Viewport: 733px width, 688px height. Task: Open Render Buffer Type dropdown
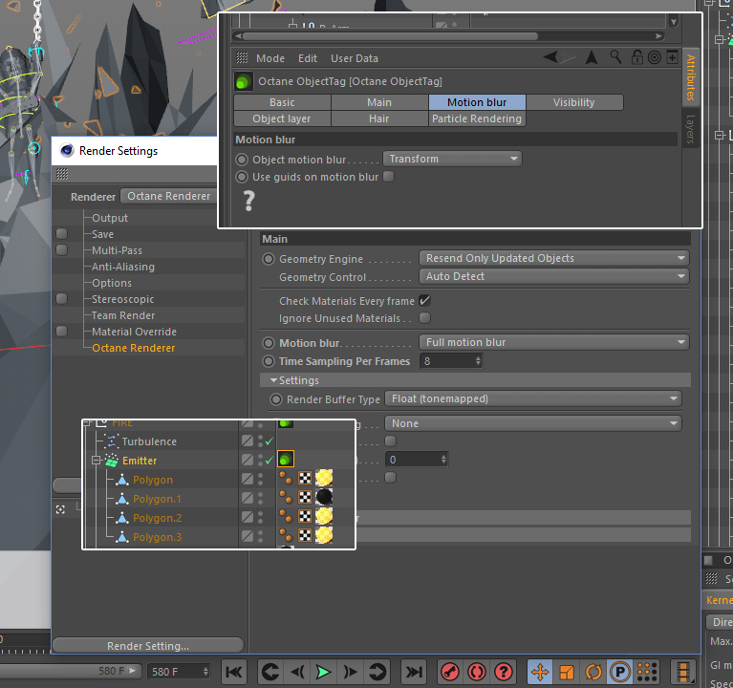(533, 398)
